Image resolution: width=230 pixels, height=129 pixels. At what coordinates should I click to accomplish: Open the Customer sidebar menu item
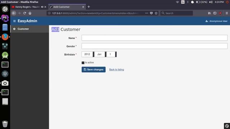click(29, 29)
